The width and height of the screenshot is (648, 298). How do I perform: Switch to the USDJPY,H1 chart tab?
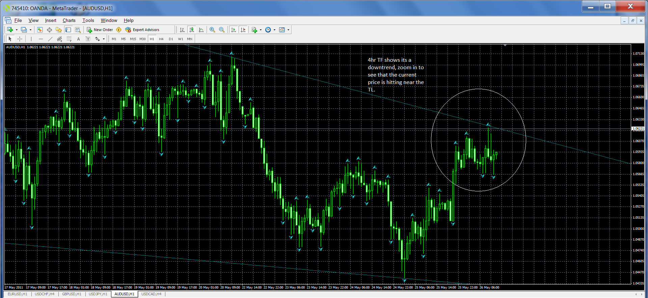pos(98,294)
